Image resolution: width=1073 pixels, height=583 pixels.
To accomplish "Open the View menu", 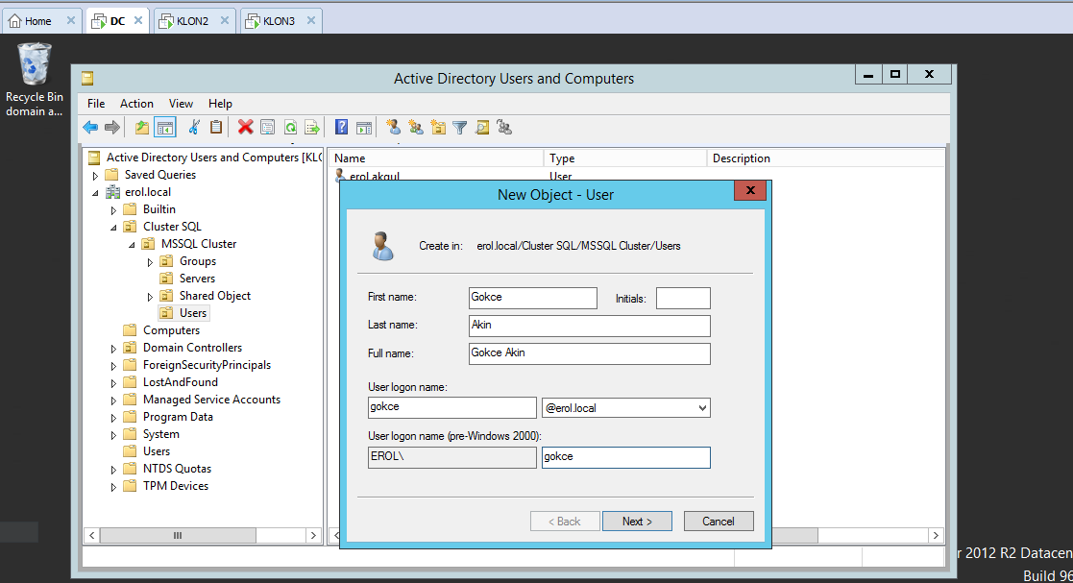I will point(181,104).
